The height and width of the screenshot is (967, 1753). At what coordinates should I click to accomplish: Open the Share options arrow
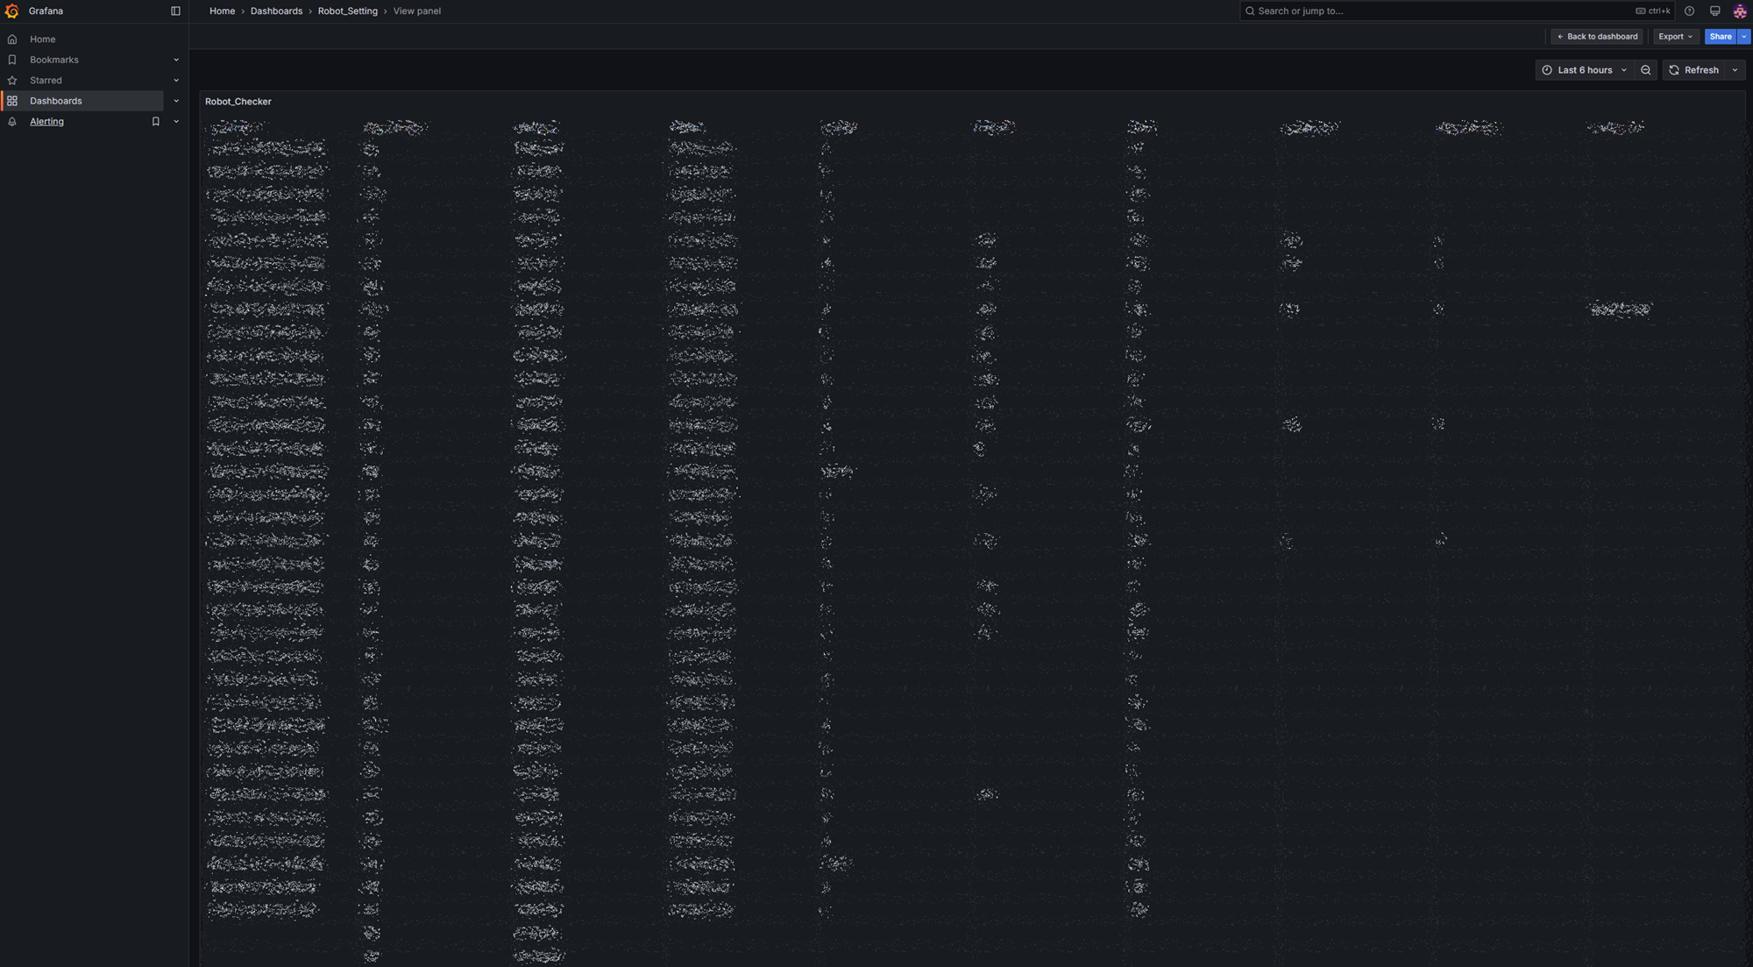click(x=1744, y=37)
